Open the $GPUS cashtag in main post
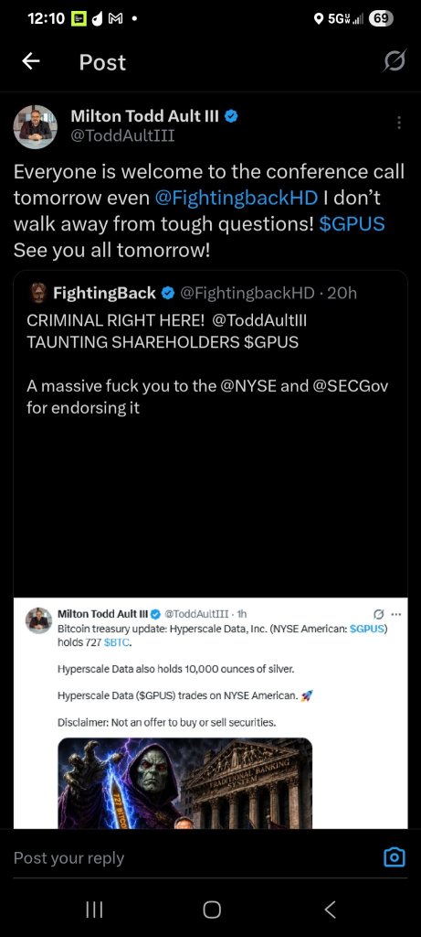 pyautogui.click(x=352, y=223)
